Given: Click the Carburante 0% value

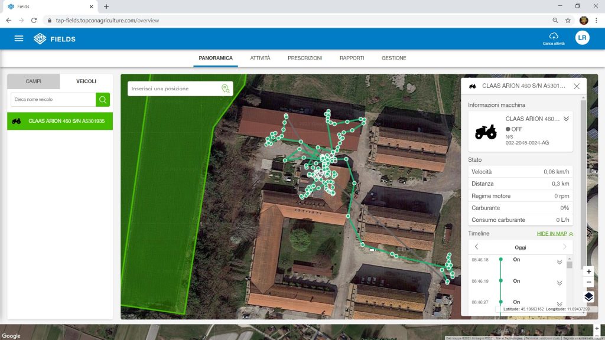Looking at the screenshot, I should click(x=564, y=208).
